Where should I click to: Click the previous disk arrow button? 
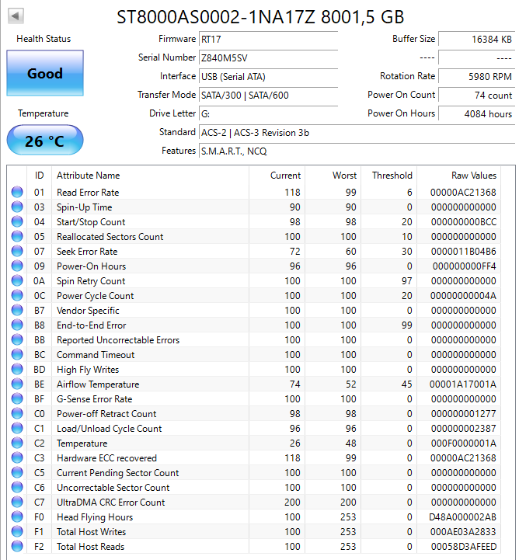pyautogui.click(x=16, y=16)
